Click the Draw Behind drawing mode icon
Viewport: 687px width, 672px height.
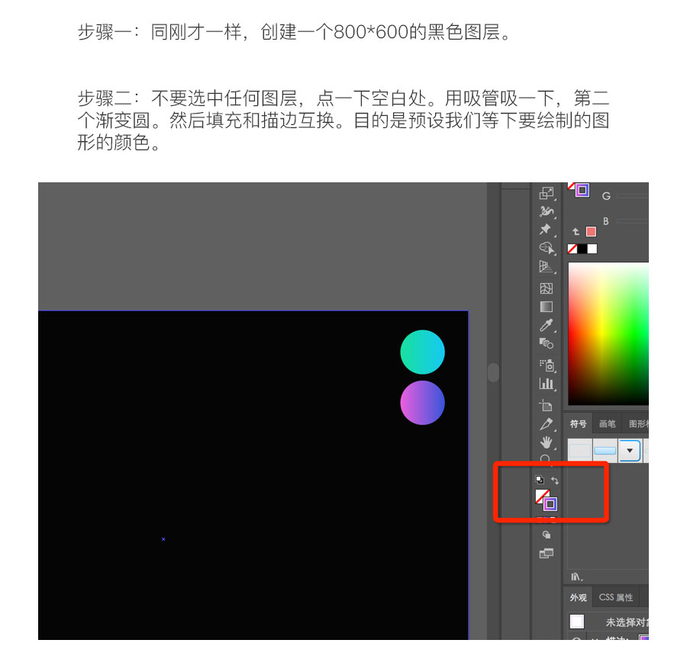(x=547, y=535)
